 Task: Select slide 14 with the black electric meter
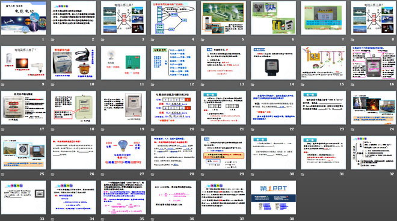274,62
